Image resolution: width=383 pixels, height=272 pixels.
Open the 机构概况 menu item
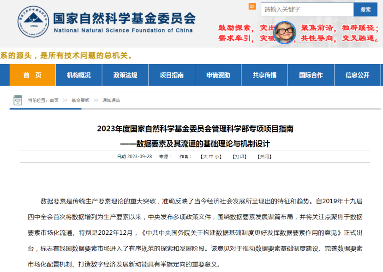point(79,75)
